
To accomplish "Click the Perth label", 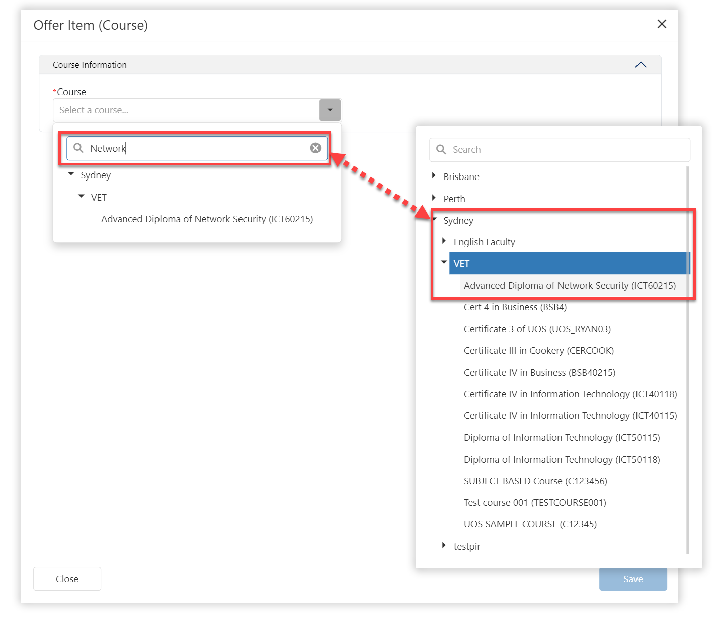I will (x=454, y=199).
